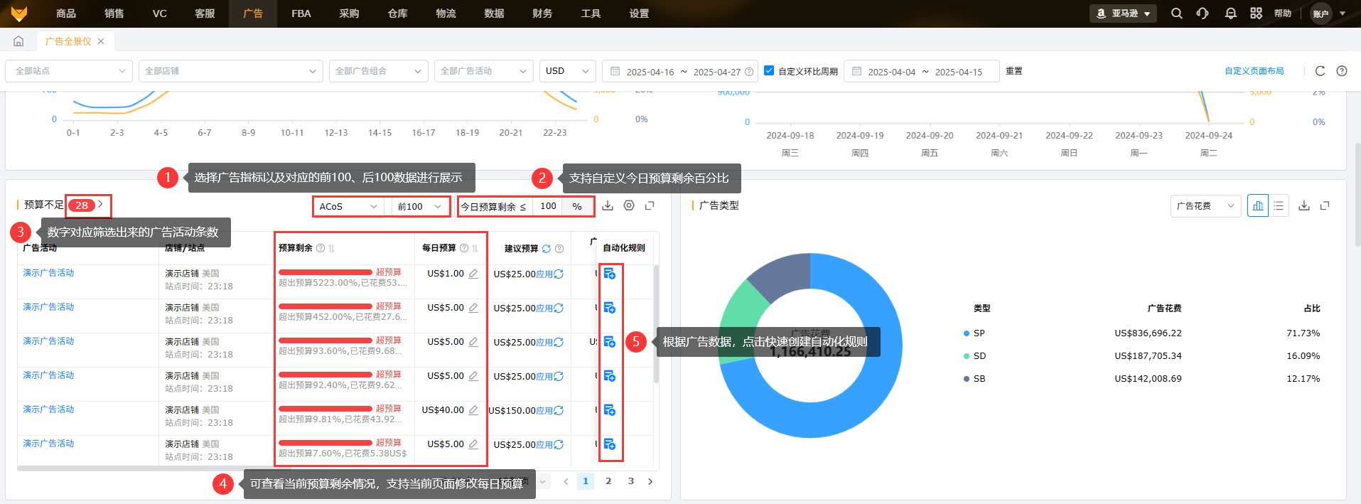Switch 广告类型 panel to list view
The width and height of the screenshot is (1361, 504).
point(1279,205)
